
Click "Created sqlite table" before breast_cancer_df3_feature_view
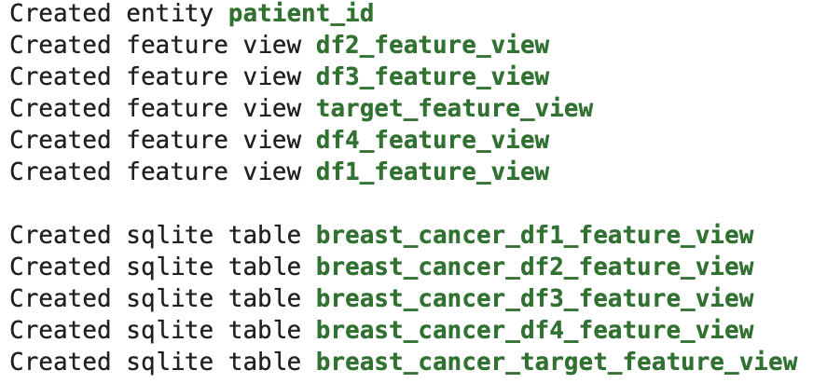(155, 298)
